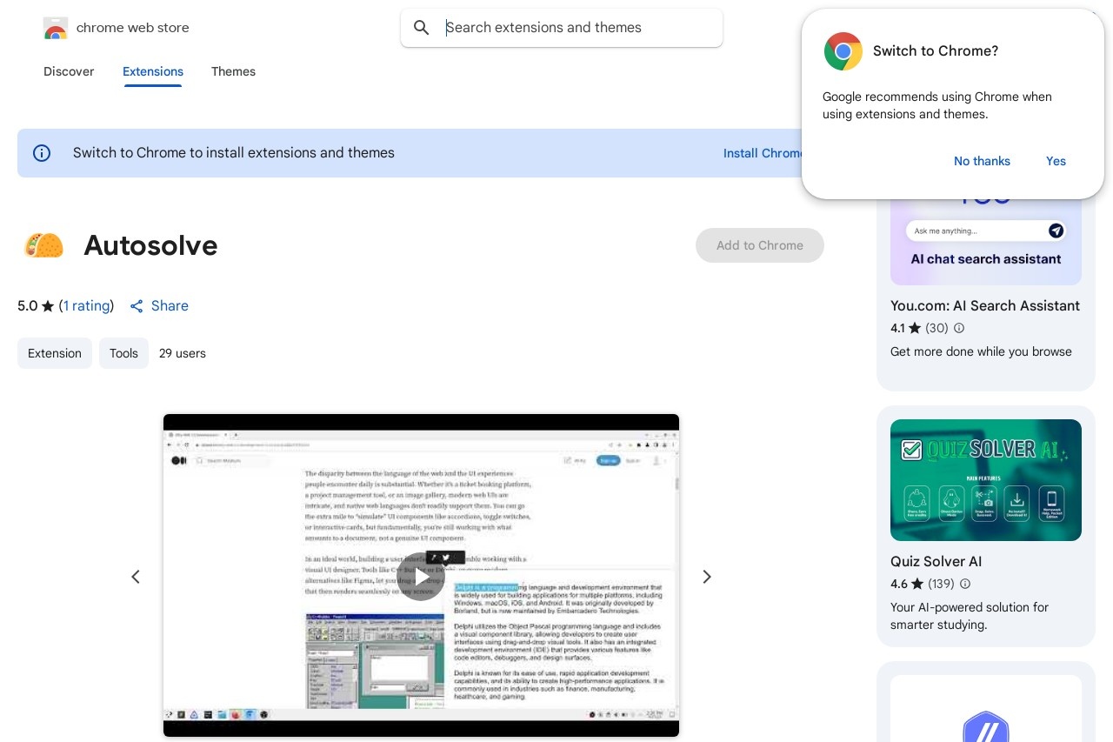Image resolution: width=1113 pixels, height=742 pixels.
Task: Show previous screenshot with left arrow
Action: click(x=136, y=577)
